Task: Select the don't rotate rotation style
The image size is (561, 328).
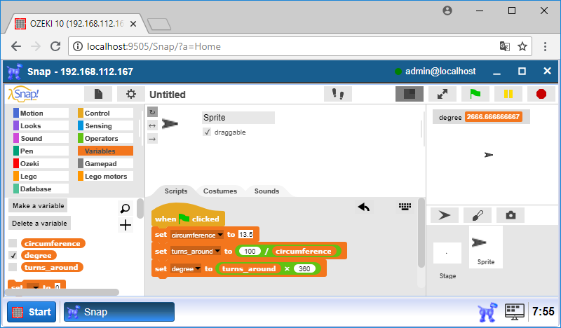Action: tap(152, 139)
